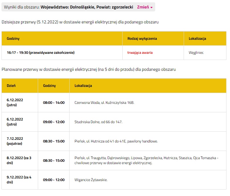Click the 7.12.2022 (pojutrze) date cell
This screenshot has height=196, width=230.
(x=15, y=141)
